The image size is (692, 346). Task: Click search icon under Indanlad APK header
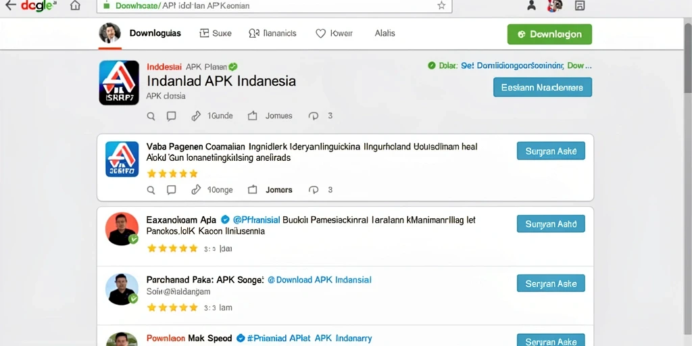coord(151,116)
